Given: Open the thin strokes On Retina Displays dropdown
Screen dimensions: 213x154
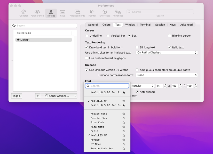Looking at the screenshot, I should click(x=167, y=53).
